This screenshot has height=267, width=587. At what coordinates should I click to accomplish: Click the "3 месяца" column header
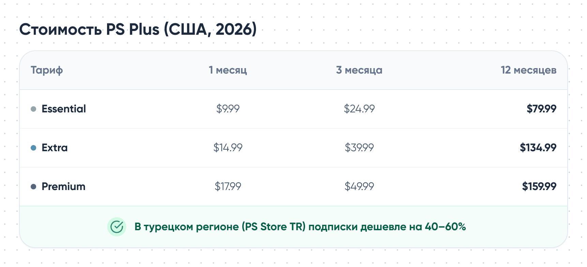click(359, 70)
